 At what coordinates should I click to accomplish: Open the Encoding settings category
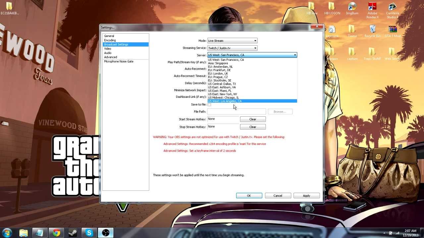tap(126, 40)
